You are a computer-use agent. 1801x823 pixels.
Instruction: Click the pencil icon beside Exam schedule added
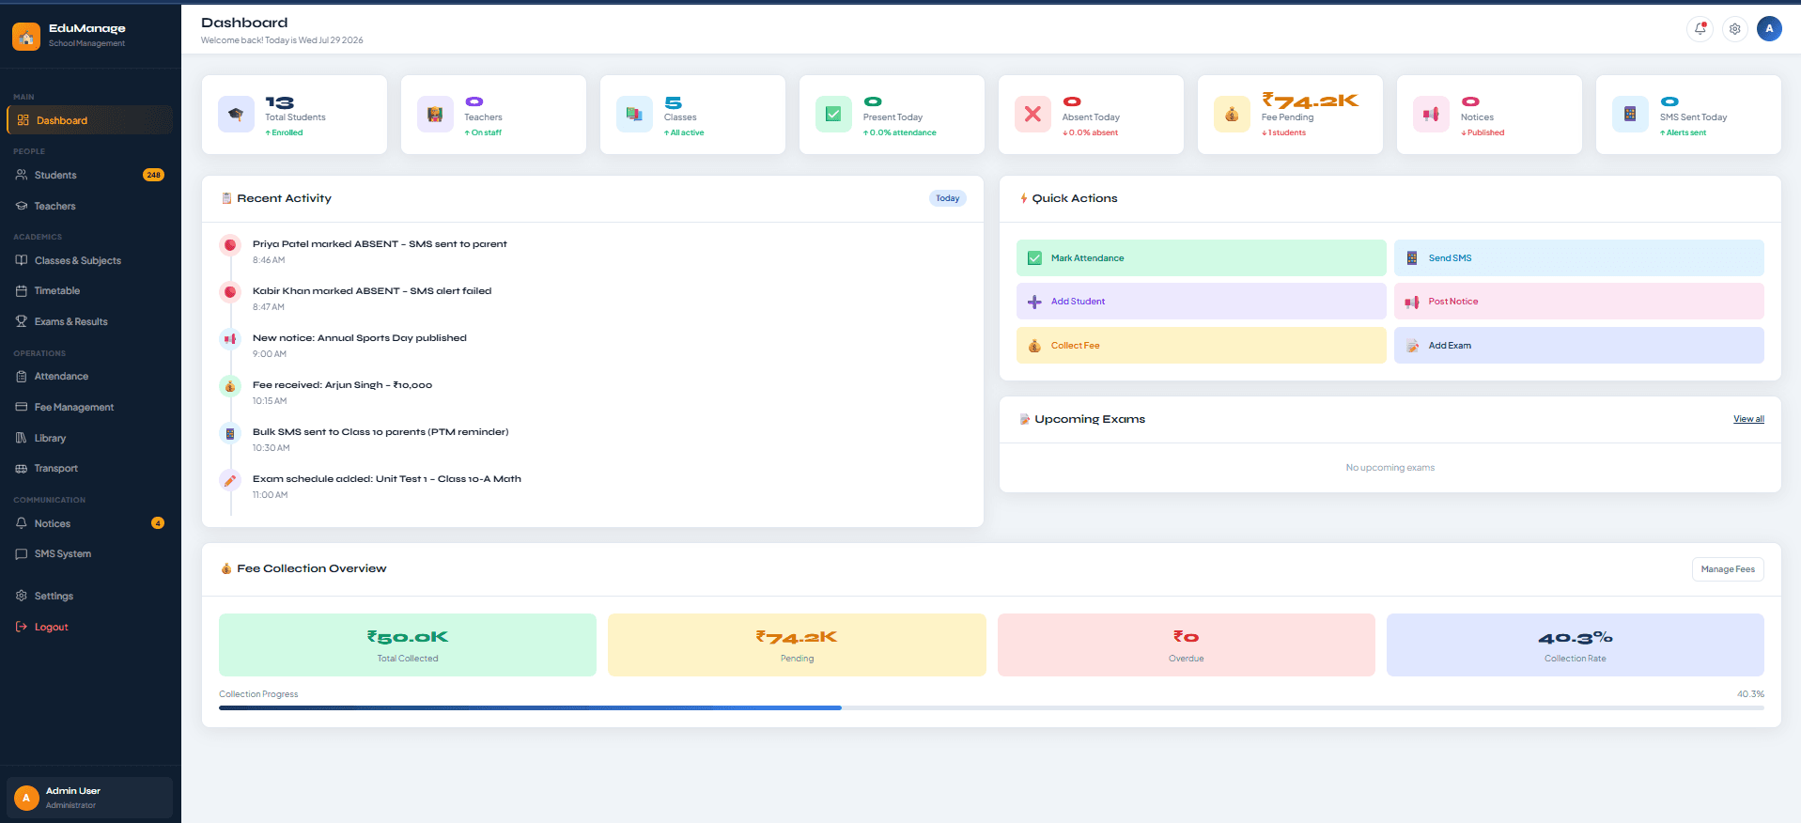230,480
